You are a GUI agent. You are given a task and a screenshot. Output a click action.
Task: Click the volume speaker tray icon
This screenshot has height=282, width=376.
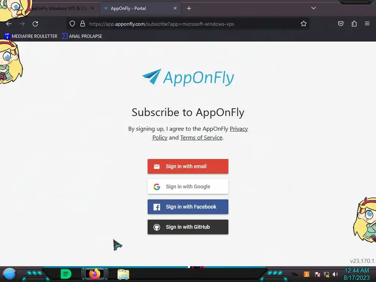(335, 274)
